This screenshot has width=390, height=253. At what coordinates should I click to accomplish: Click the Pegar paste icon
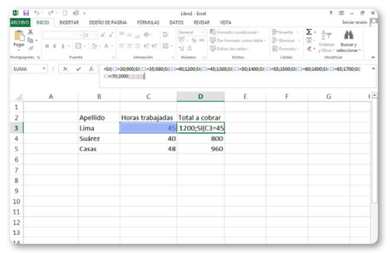tap(19, 38)
